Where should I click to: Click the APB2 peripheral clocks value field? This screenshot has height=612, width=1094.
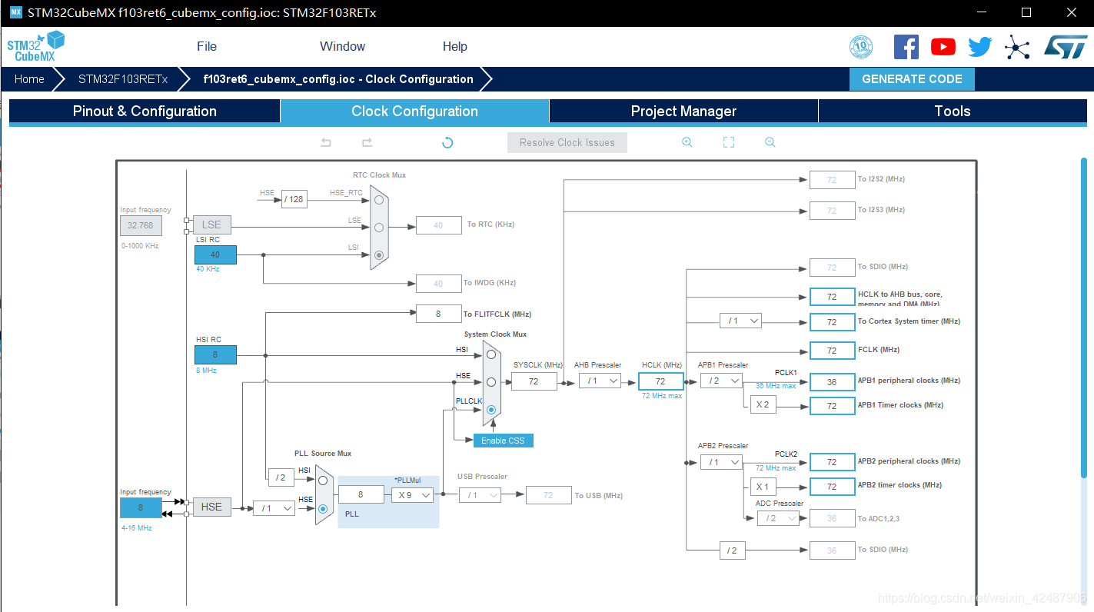[x=832, y=462]
